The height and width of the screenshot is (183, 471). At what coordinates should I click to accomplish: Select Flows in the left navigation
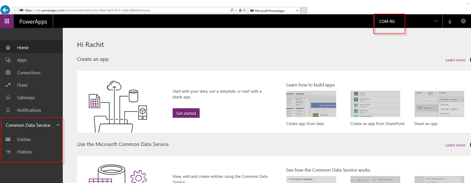(22, 85)
